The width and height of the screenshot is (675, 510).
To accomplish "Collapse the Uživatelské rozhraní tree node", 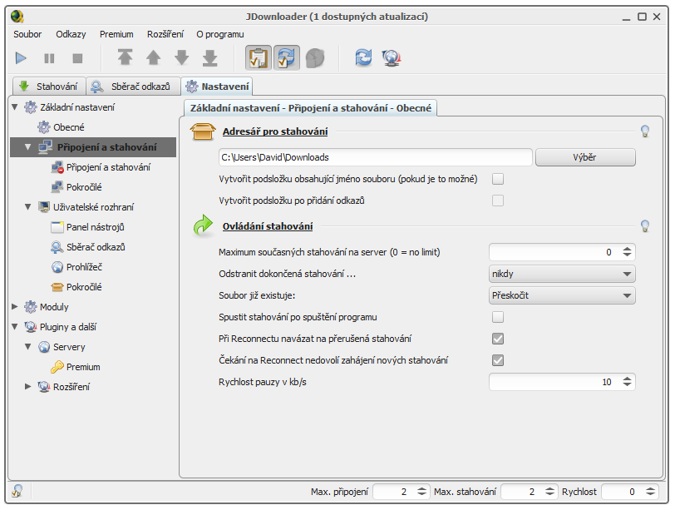I will [x=28, y=207].
